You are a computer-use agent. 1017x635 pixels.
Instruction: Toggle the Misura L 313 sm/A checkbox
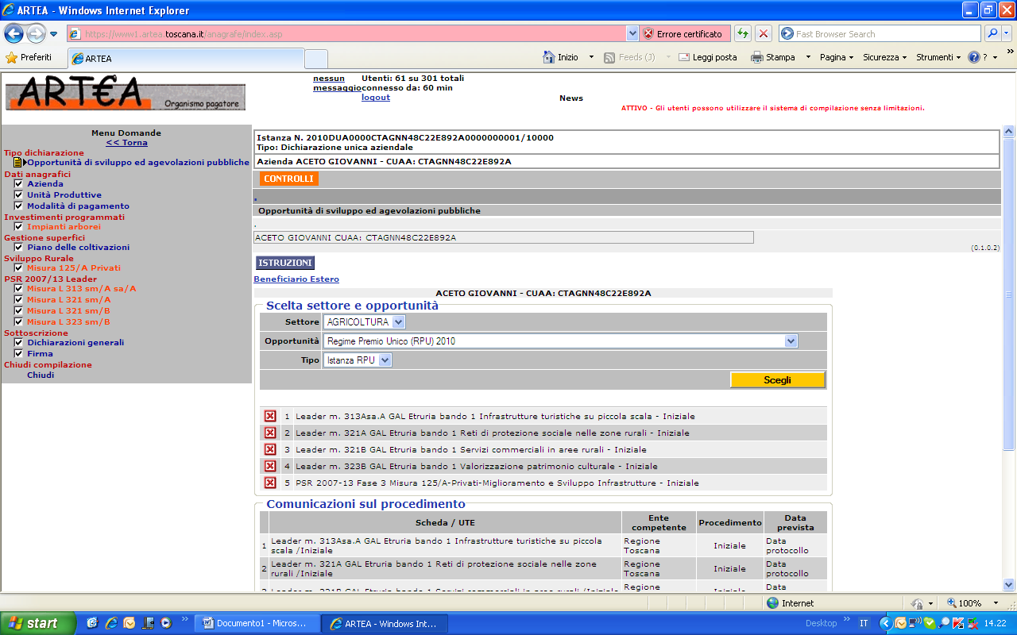coord(18,288)
